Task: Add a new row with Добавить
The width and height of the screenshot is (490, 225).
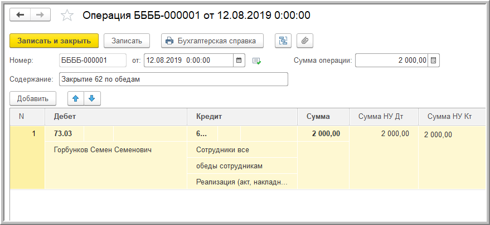Action: click(x=33, y=98)
